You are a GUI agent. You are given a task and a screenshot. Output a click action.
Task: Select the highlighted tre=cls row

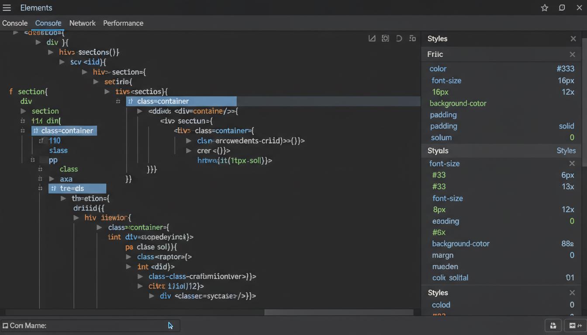tap(77, 188)
